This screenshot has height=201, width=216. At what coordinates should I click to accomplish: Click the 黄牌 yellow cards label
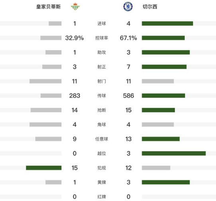click(x=102, y=182)
